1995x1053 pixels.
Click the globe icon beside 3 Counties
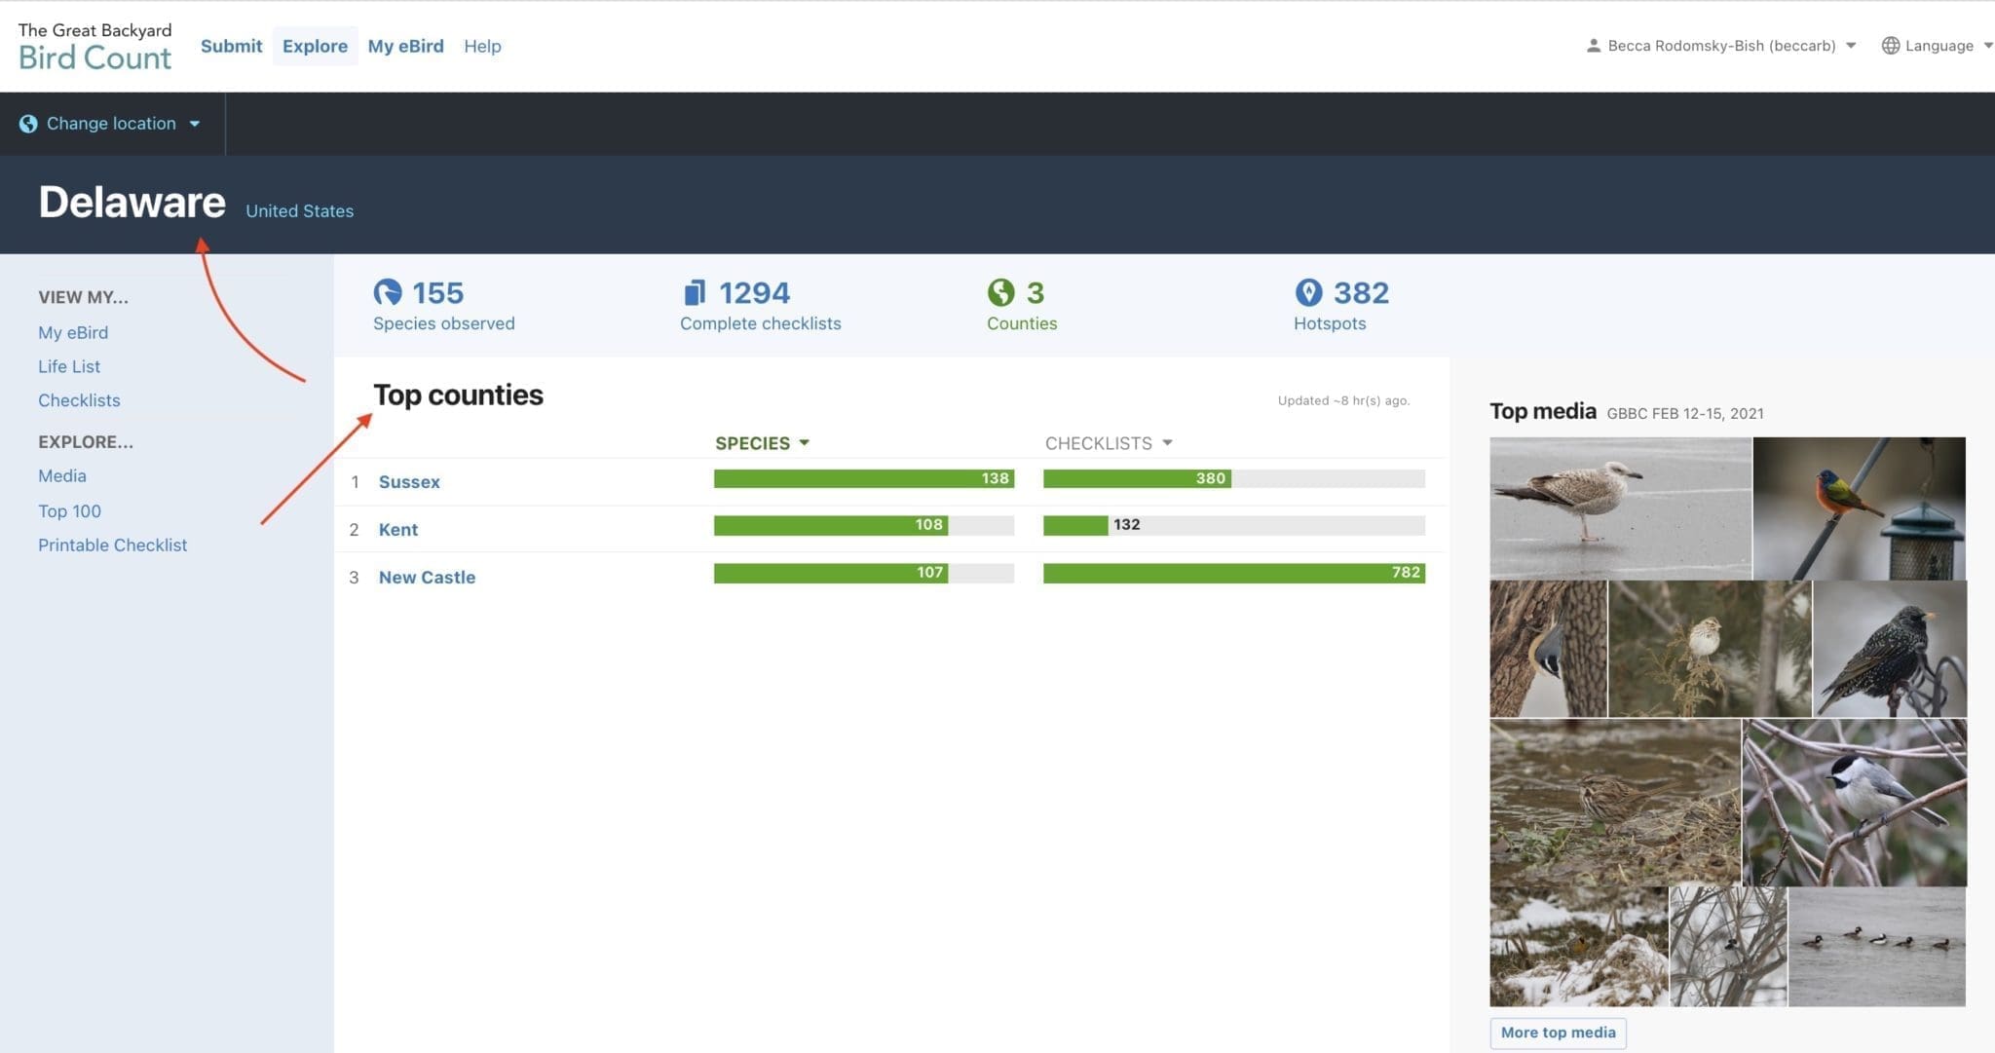tap(1000, 292)
